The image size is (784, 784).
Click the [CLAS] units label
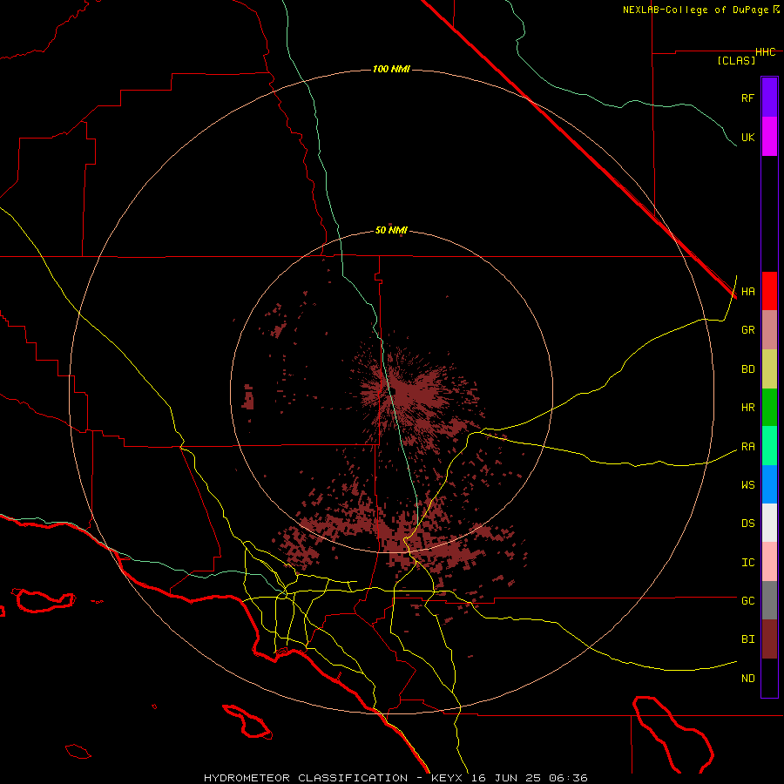pyautogui.click(x=736, y=61)
